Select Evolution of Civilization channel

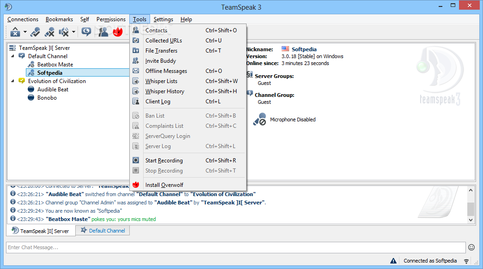coord(57,81)
